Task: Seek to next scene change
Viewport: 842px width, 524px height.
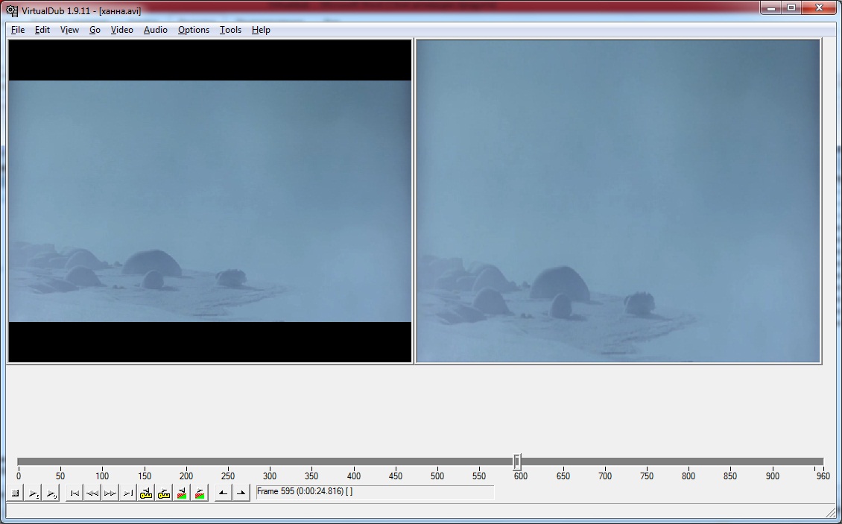Action: pyautogui.click(x=199, y=493)
